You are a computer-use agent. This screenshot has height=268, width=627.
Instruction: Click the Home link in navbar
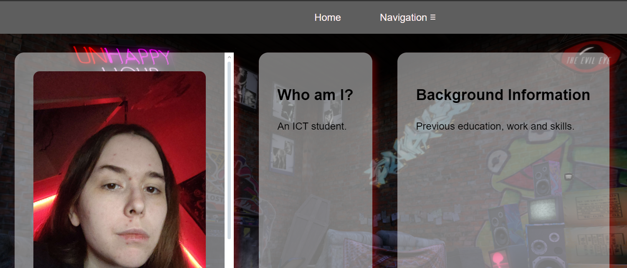pos(328,18)
